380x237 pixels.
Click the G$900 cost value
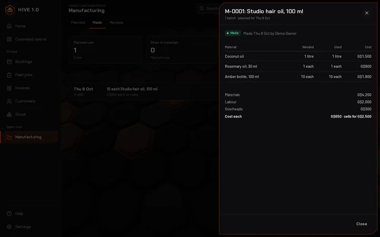coord(366,66)
